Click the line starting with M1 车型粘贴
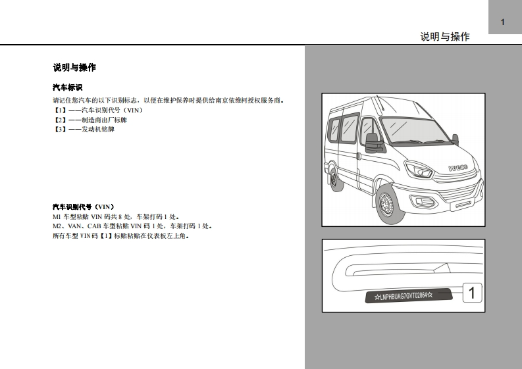The image size is (522, 369). tap(116, 216)
